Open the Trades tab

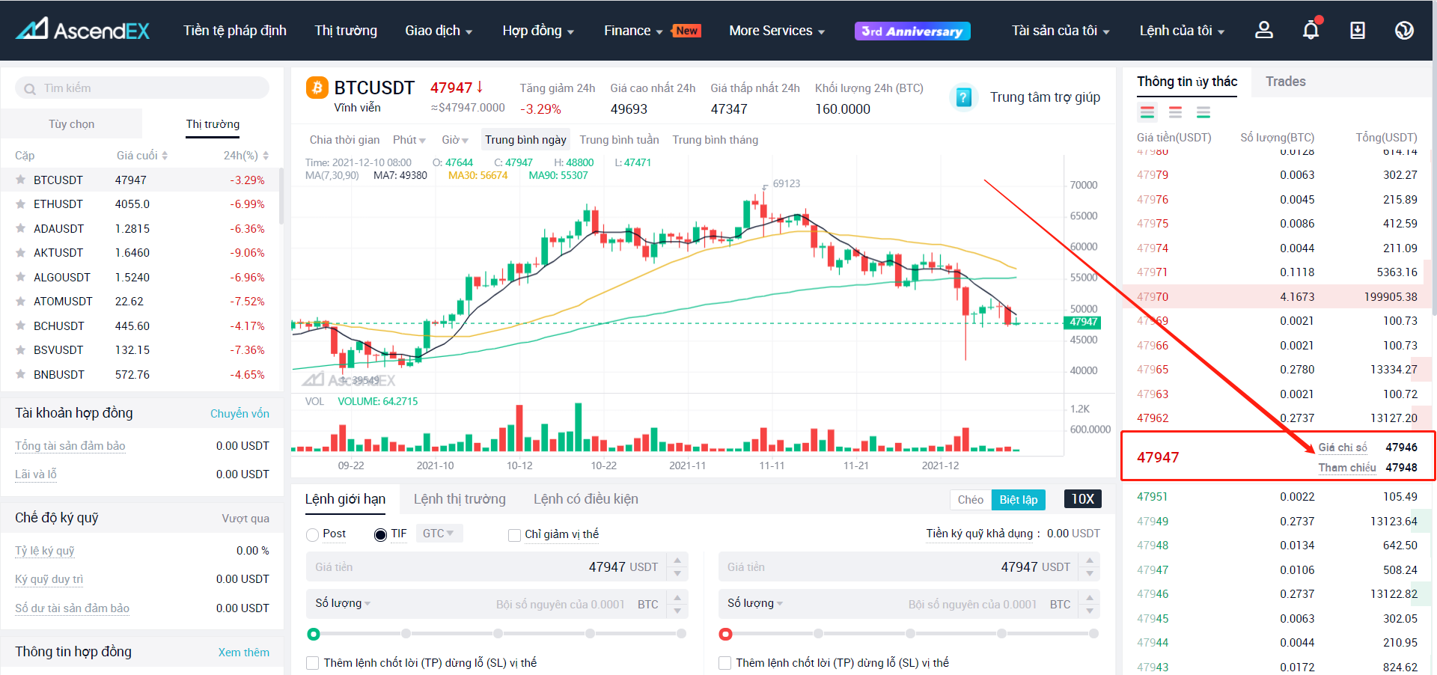click(x=1285, y=82)
